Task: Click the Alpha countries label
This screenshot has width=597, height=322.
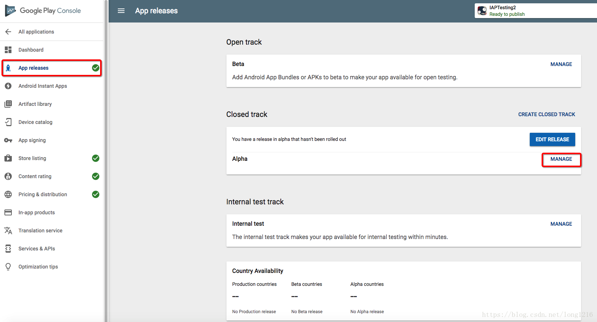Action: click(367, 284)
